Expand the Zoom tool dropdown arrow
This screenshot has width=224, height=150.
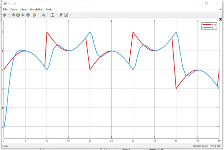(x=47, y=15)
